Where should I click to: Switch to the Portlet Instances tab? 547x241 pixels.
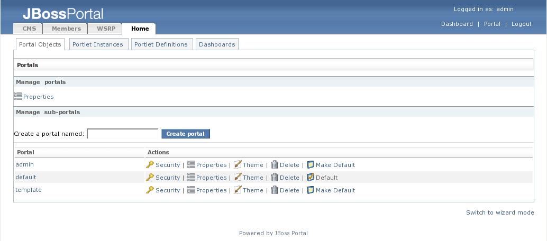(x=97, y=44)
